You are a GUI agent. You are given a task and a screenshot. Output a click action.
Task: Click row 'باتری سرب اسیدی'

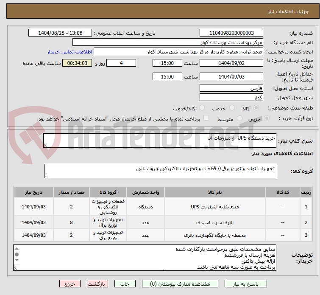(x=163, y=222)
